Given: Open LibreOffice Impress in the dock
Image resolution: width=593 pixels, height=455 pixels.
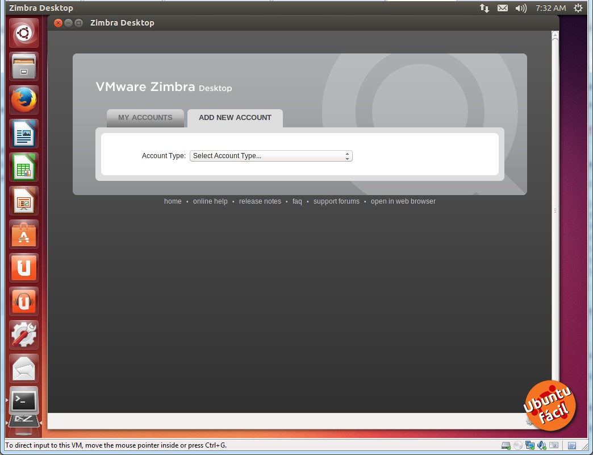Looking at the screenshot, I should click(x=24, y=201).
